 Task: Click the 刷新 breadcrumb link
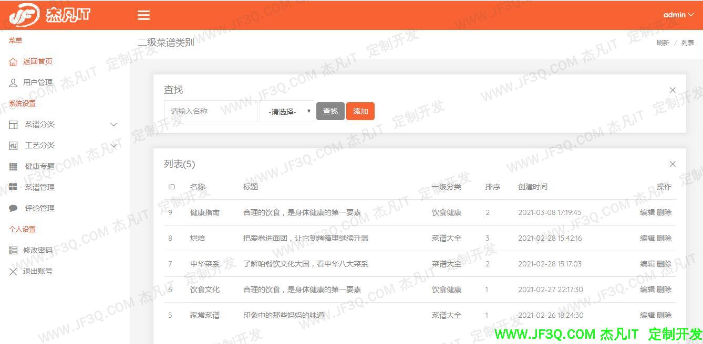(x=663, y=43)
